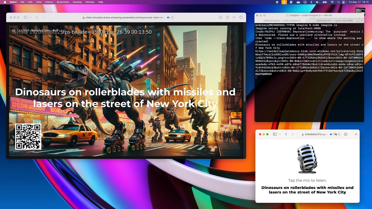Screen dimensions: 372x209
Task: Open Control Center in menu bar
Action: click(x=344, y=2)
